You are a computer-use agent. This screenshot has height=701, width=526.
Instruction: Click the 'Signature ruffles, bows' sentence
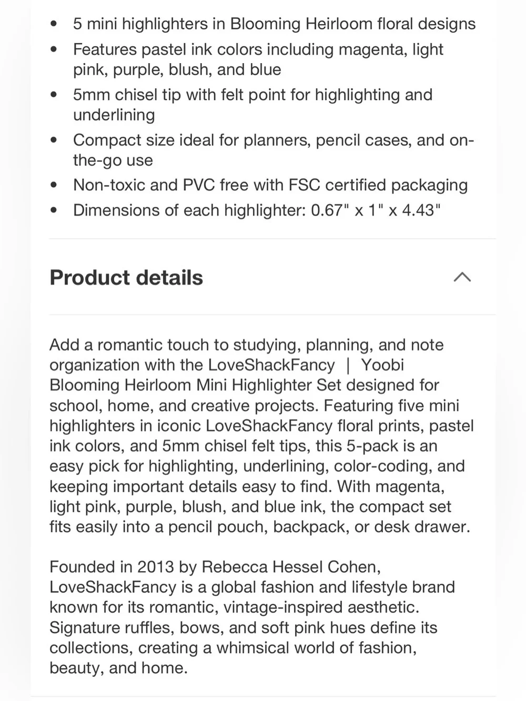coord(244,647)
